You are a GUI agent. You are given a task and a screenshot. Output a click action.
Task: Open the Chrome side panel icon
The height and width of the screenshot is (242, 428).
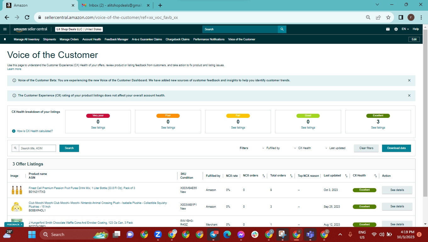[401, 17]
